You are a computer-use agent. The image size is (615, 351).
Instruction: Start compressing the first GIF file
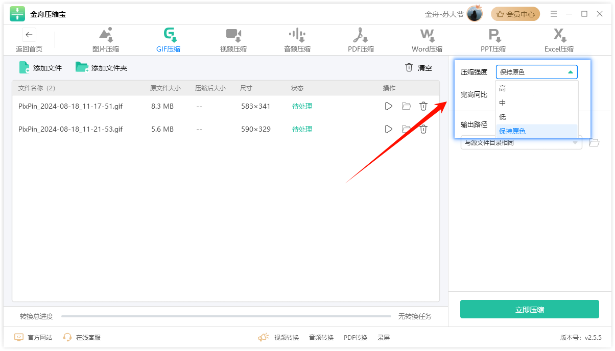click(389, 106)
